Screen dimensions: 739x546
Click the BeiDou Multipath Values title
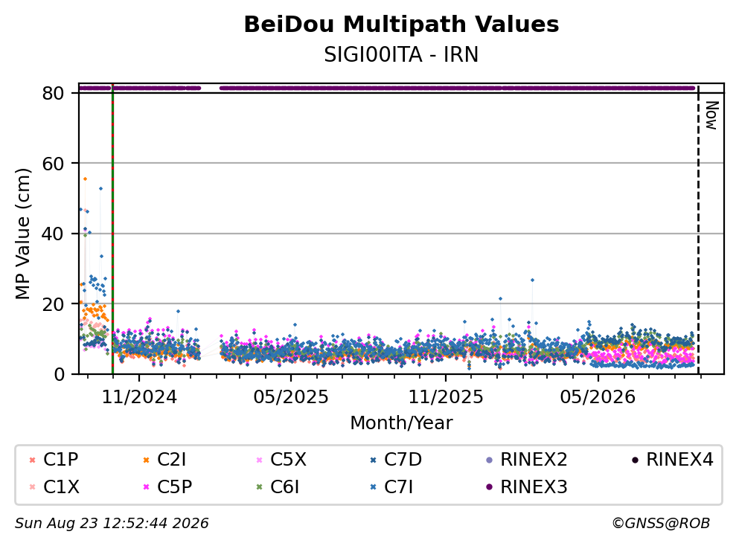401,25
